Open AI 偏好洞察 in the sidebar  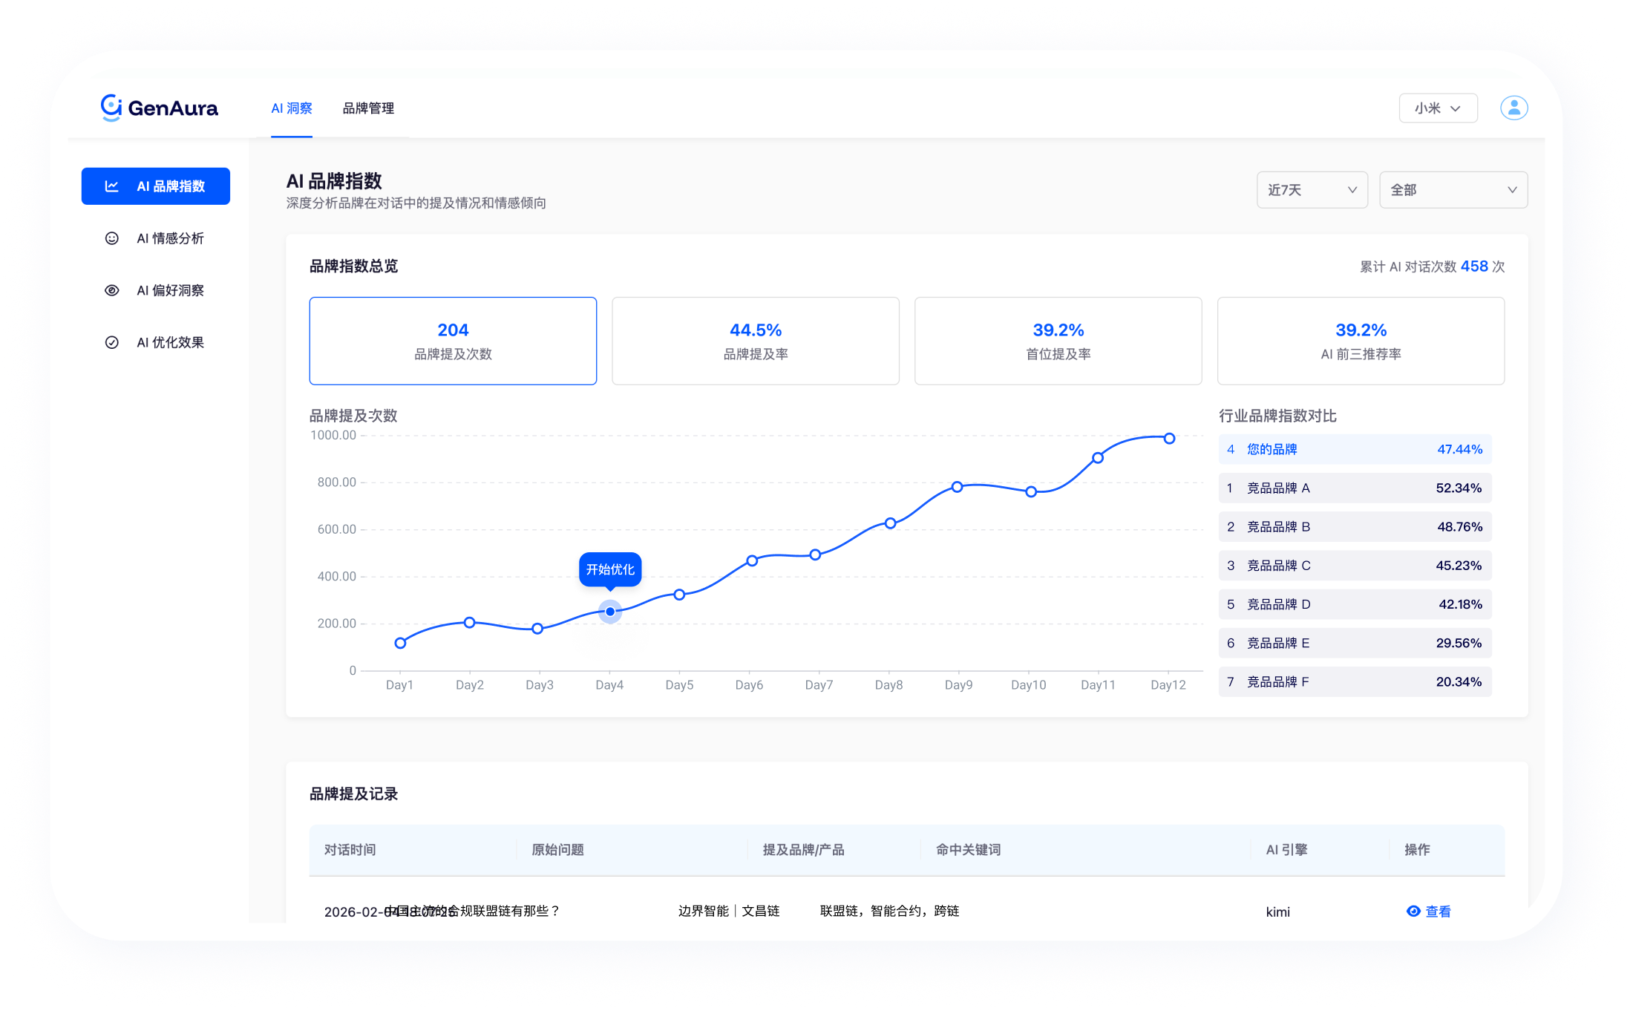click(156, 290)
